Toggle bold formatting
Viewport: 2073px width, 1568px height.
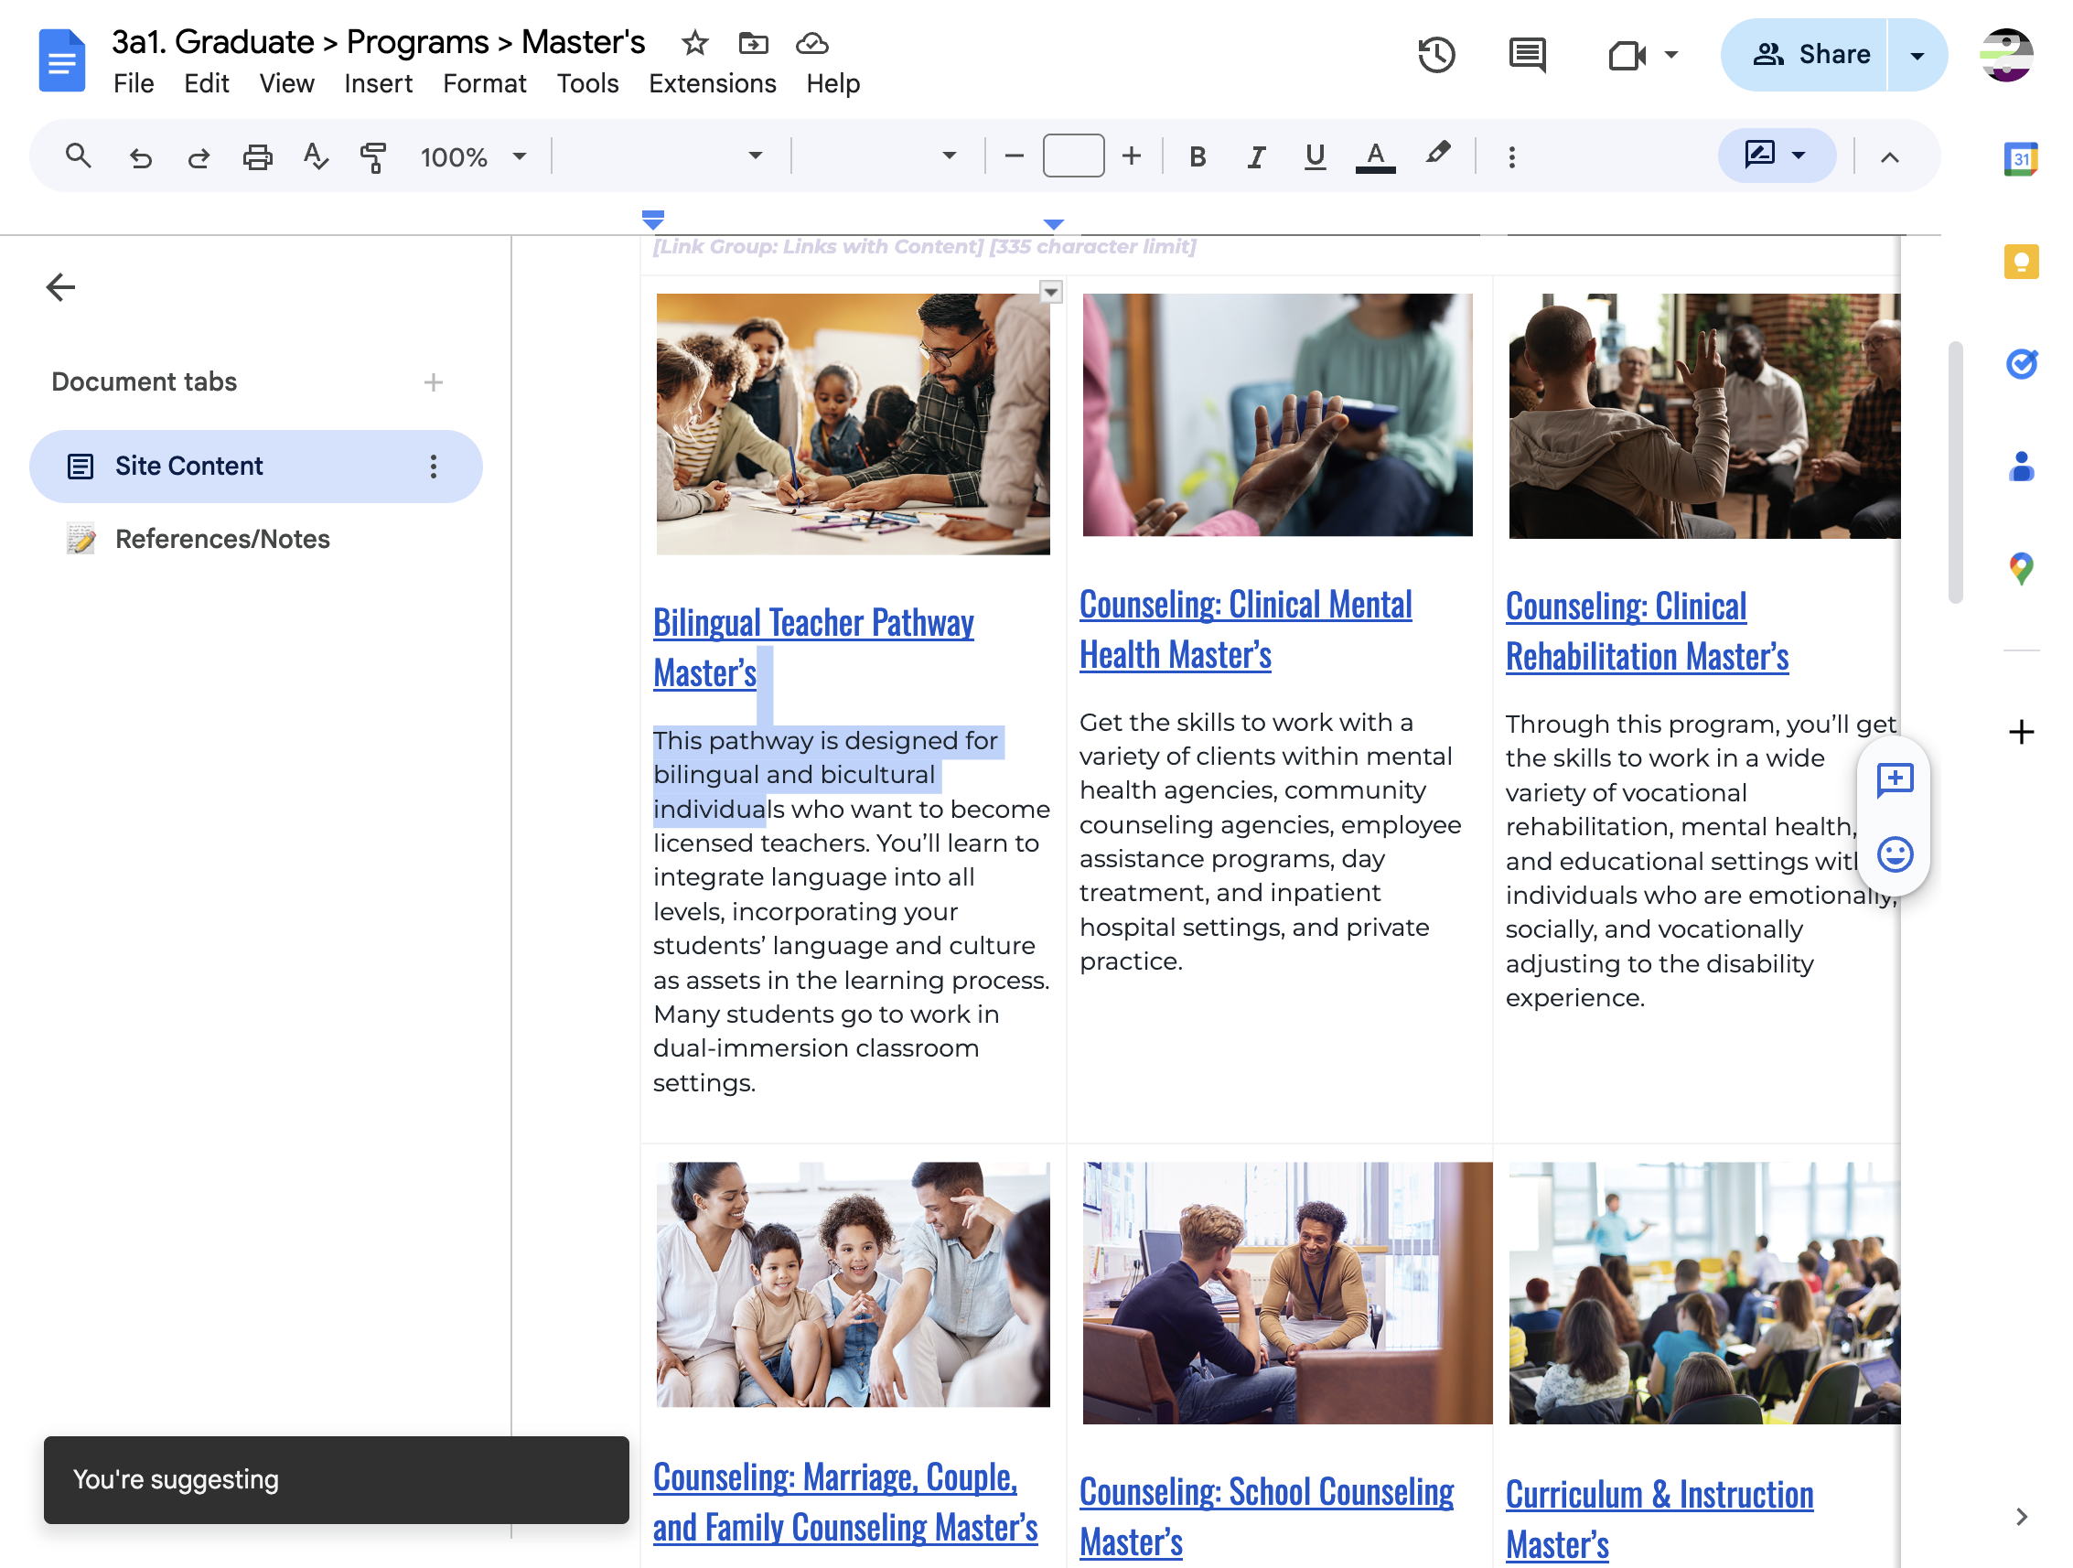pos(1197,156)
